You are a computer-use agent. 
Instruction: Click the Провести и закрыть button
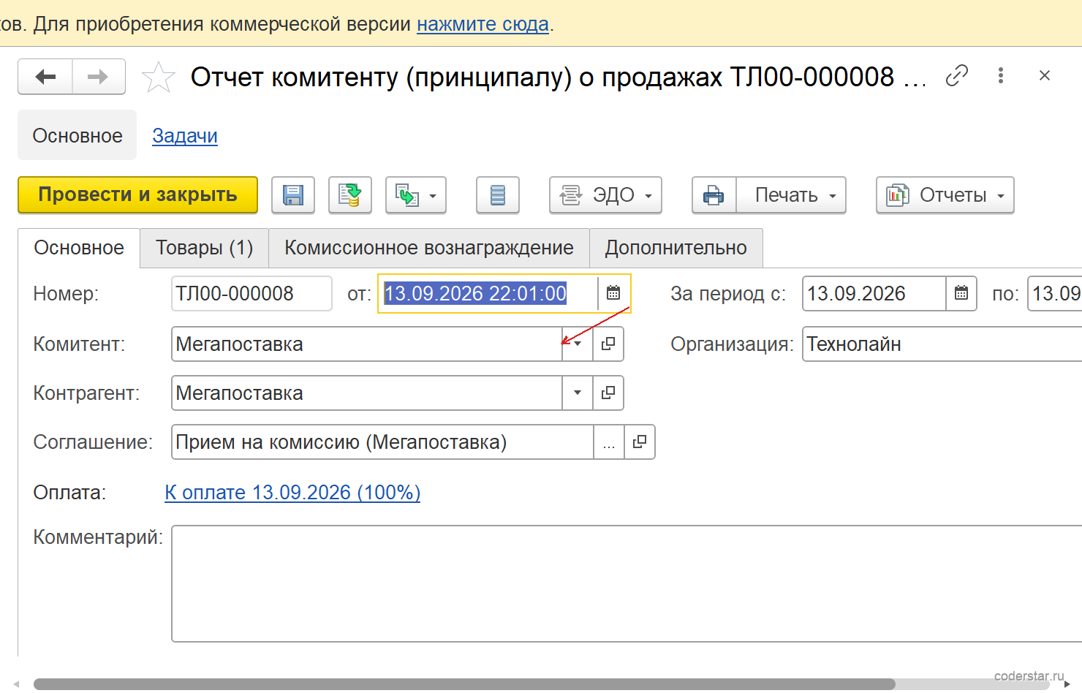(x=138, y=195)
